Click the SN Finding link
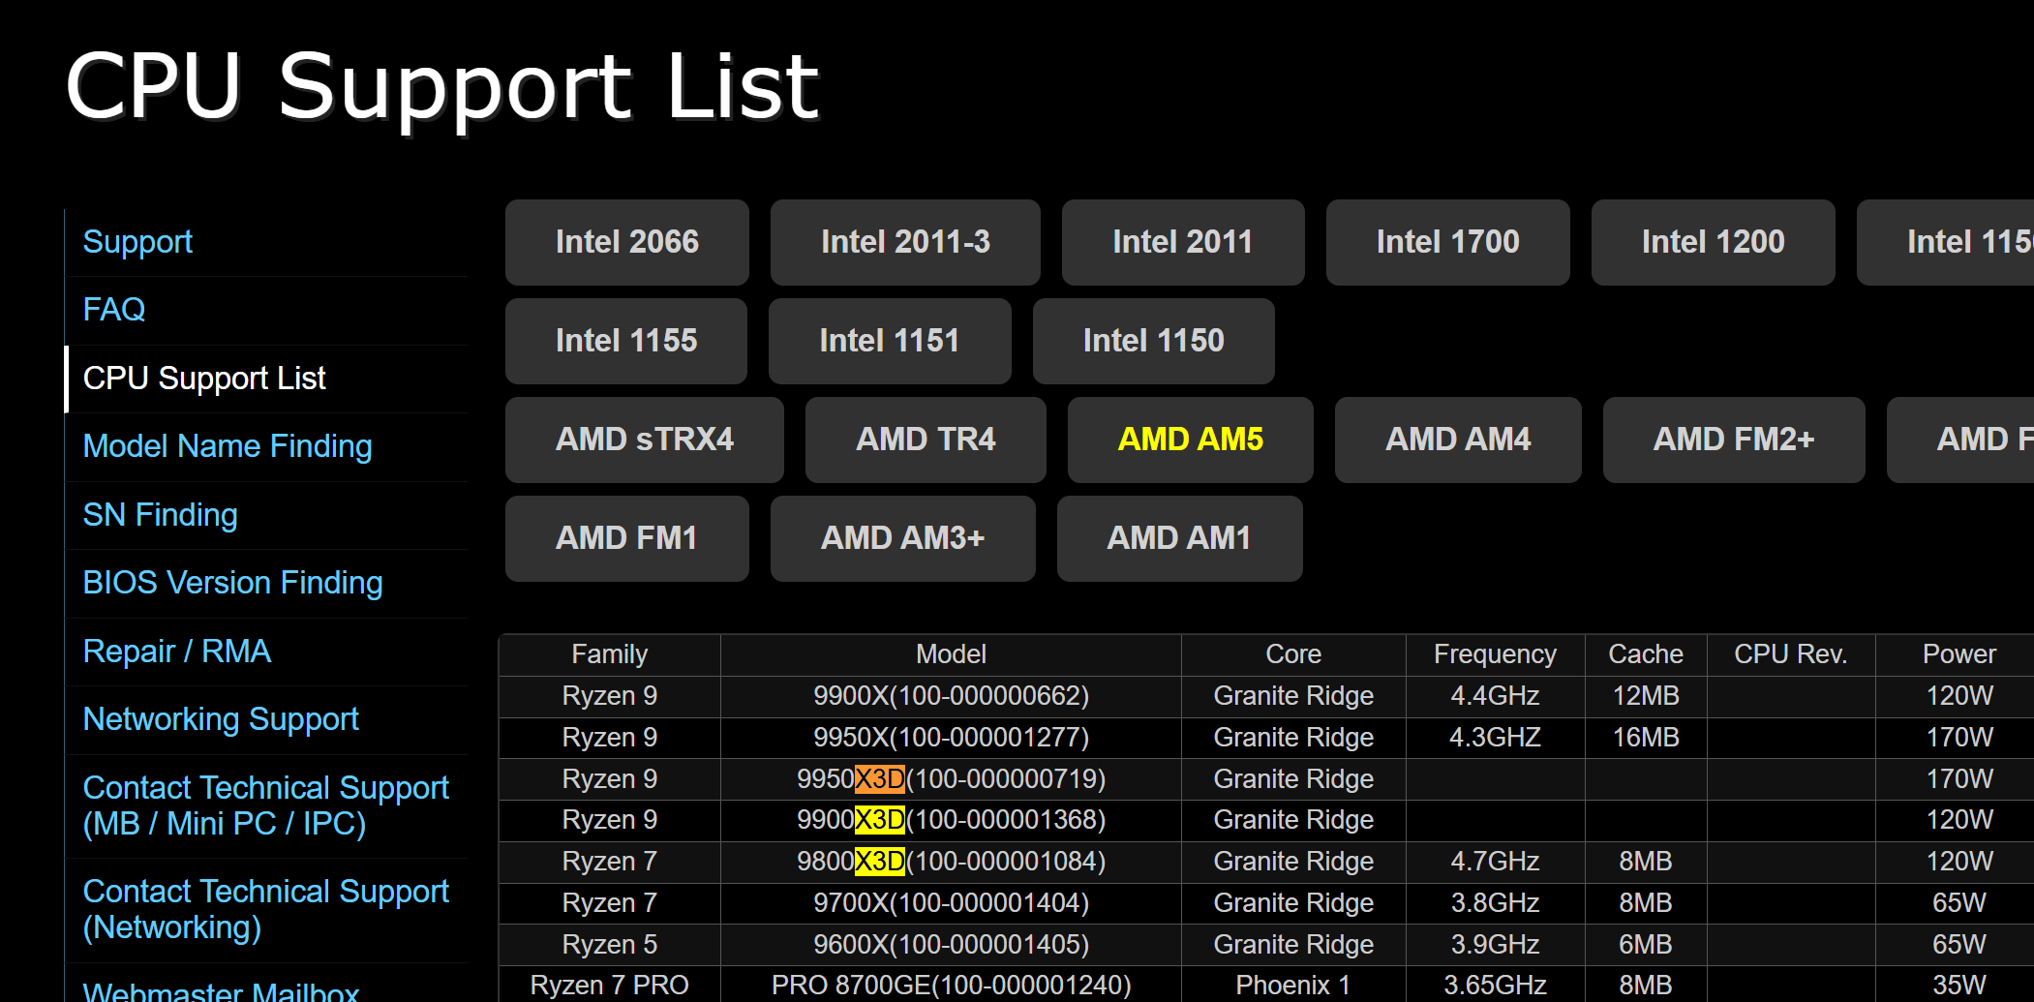 (x=160, y=515)
